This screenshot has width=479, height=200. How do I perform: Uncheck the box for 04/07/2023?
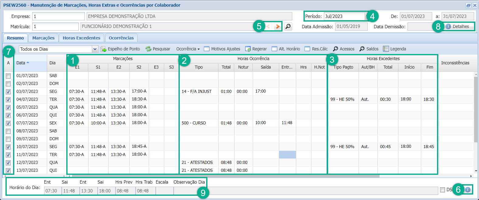point(8,100)
